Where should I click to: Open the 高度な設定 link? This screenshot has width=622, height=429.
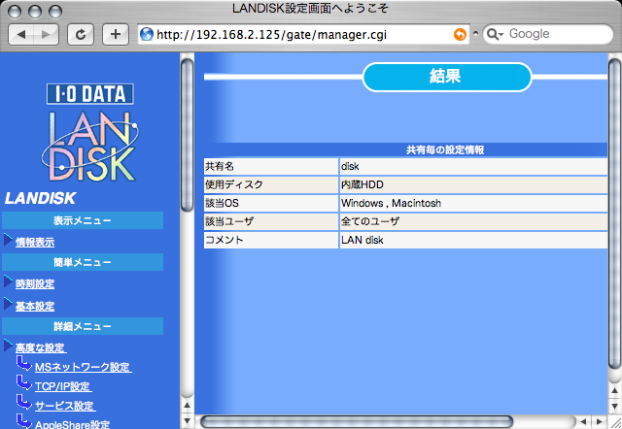41,347
